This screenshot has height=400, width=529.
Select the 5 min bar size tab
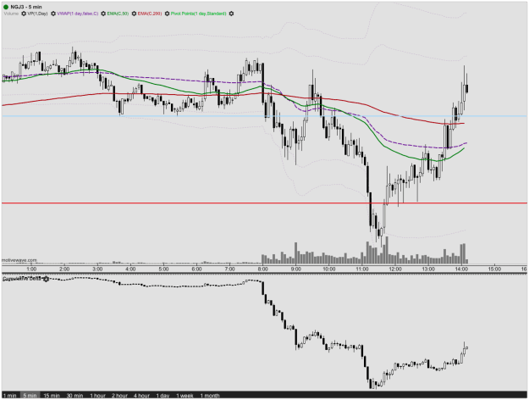click(x=30, y=395)
